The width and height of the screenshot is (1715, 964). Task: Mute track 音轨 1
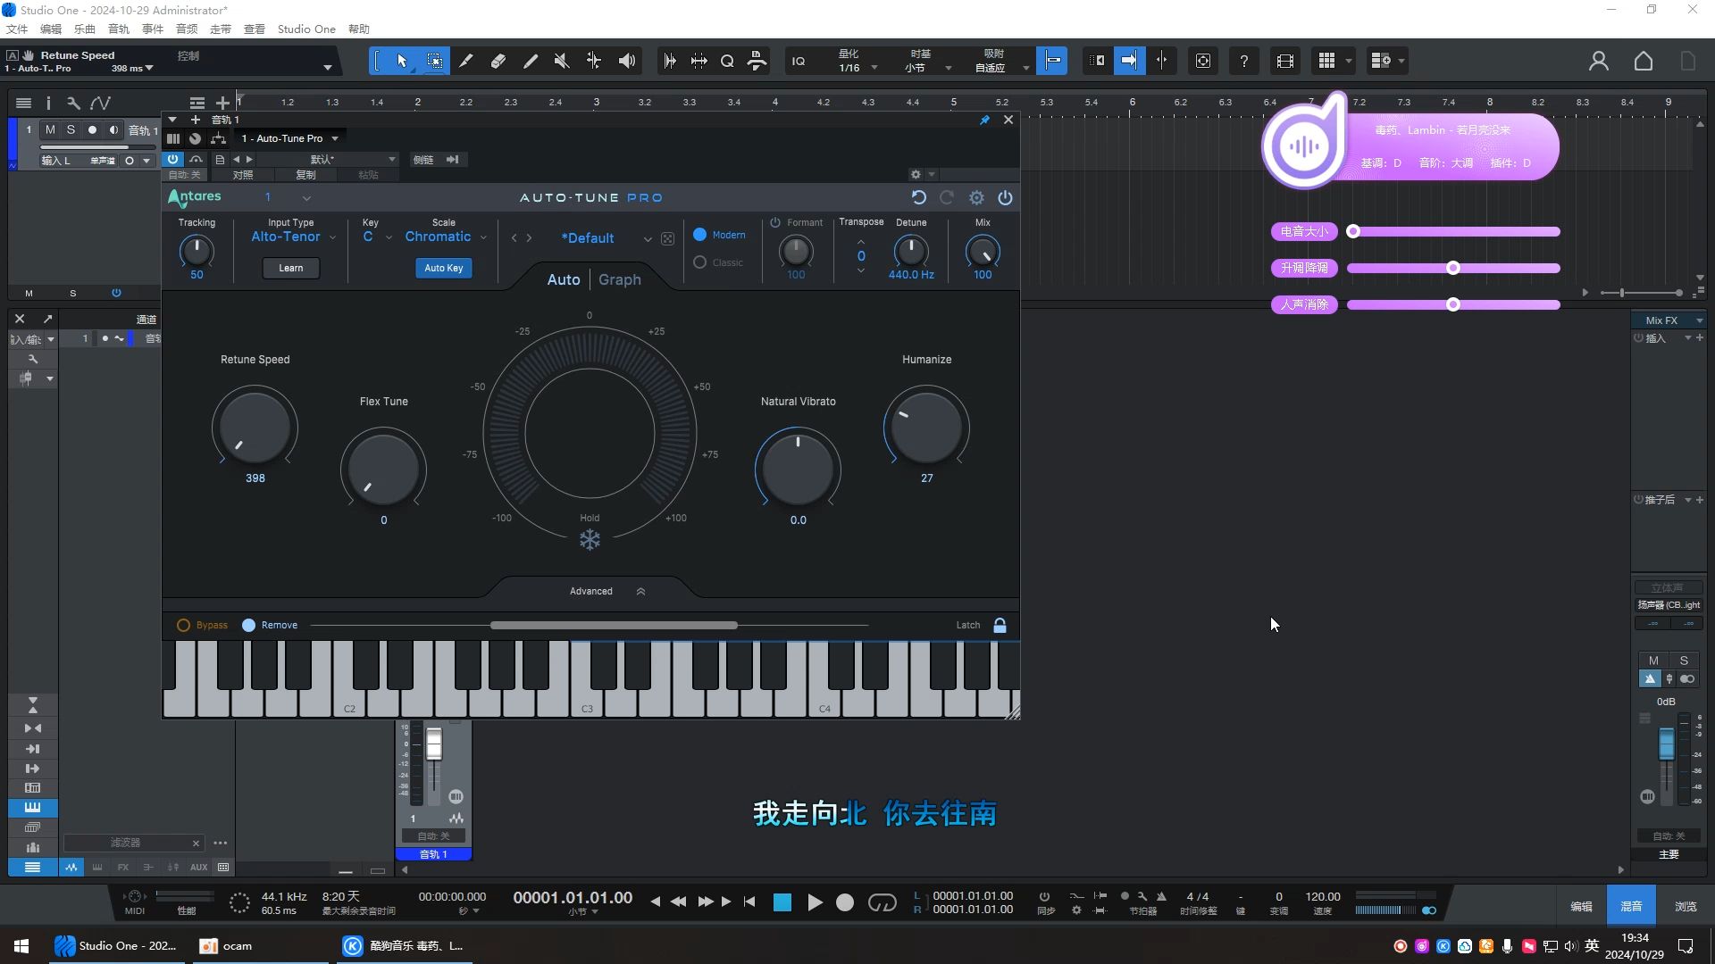point(50,129)
